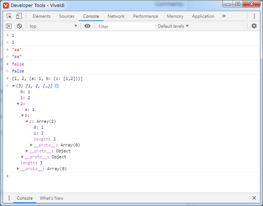Click the returned false output
Screen dimensions: 263x206
(18, 71)
